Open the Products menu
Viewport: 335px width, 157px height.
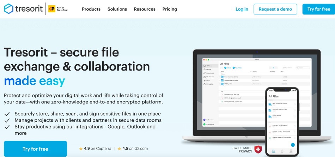[x=91, y=9]
